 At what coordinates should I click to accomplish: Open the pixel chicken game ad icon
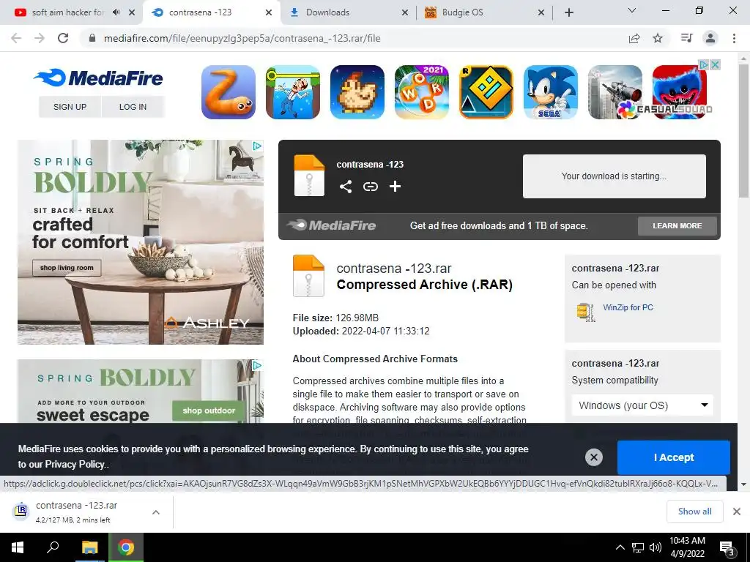pyautogui.click(x=357, y=92)
